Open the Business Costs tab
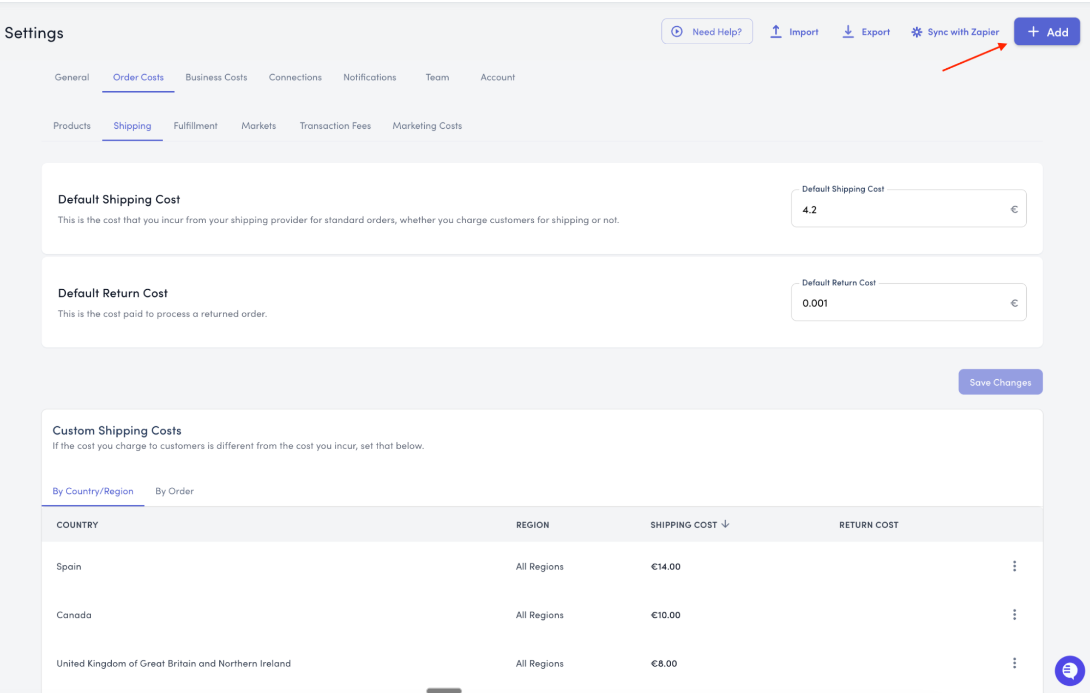The height and width of the screenshot is (693, 1090). click(216, 77)
